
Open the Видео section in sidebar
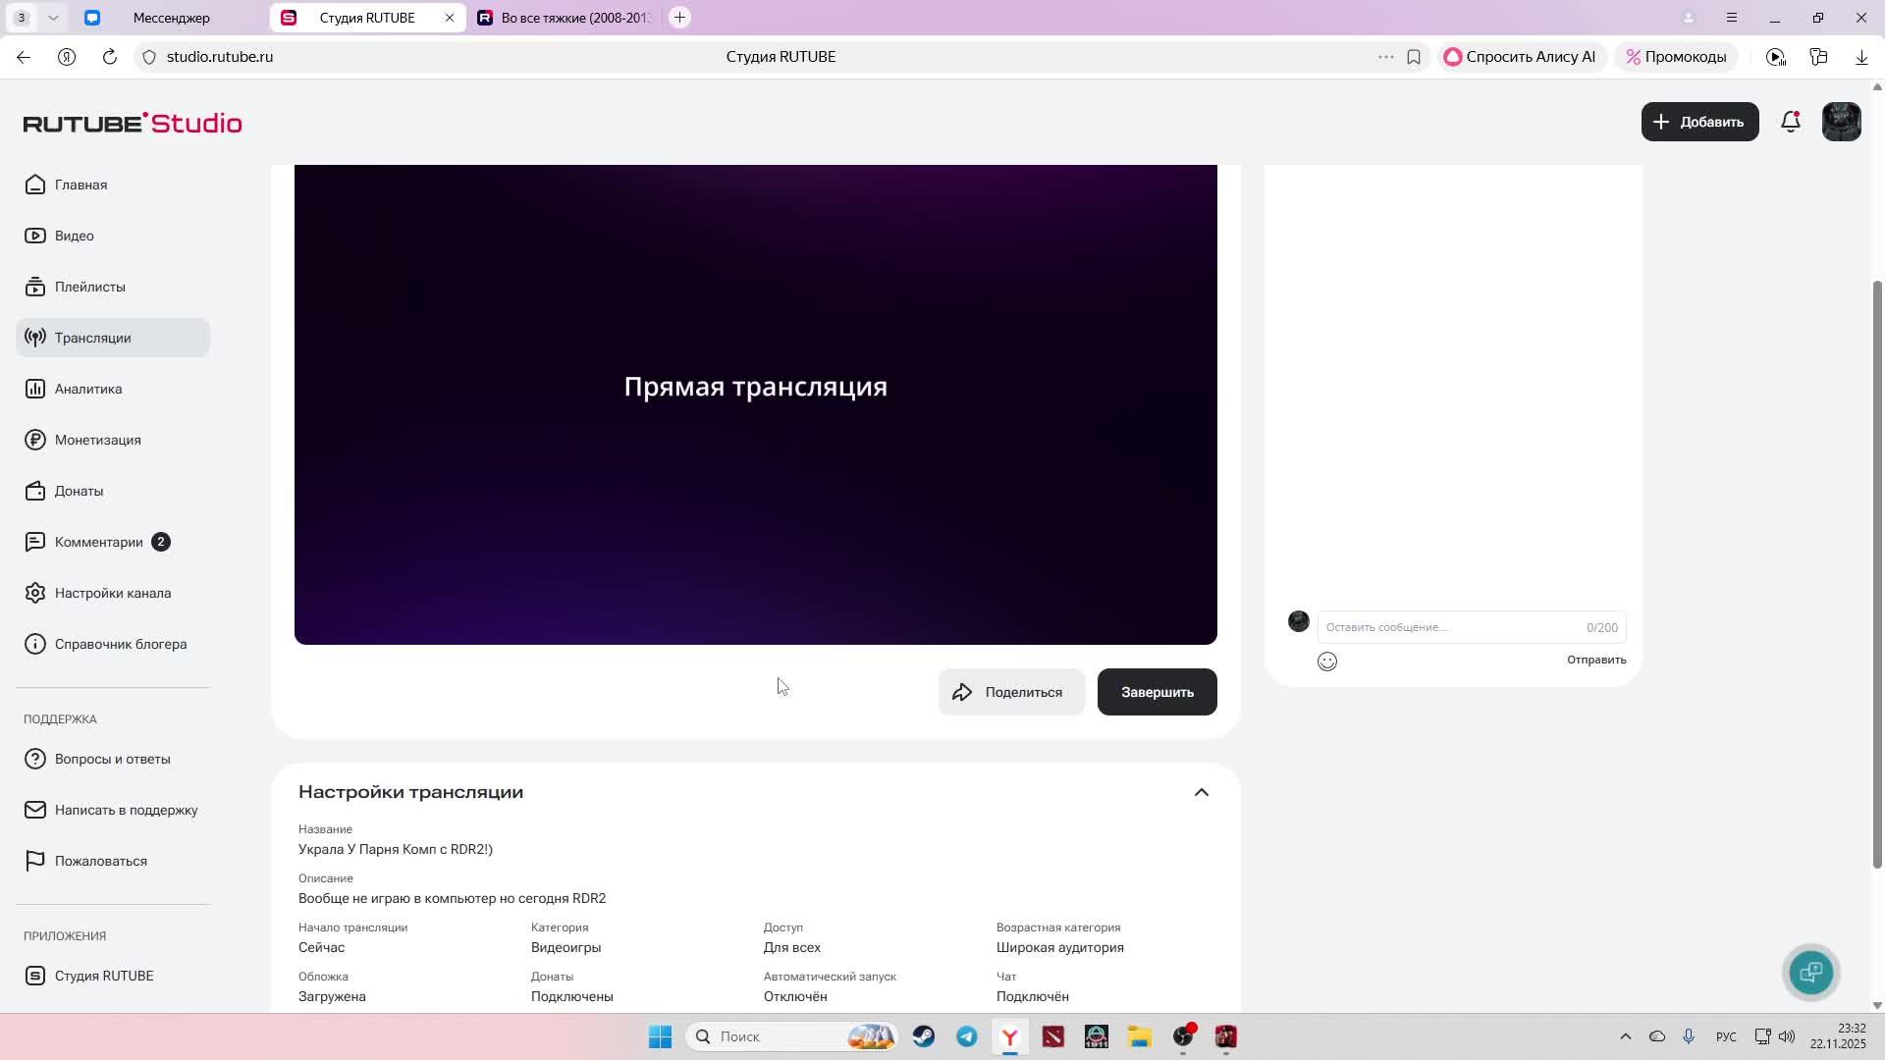[x=75, y=236]
